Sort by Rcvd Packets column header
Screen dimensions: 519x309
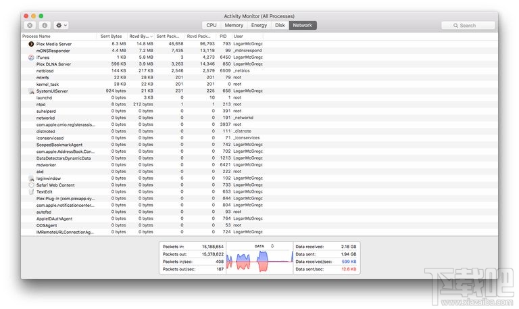click(x=200, y=36)
